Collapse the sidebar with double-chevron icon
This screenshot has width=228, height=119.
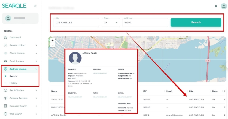click(35, 6)
